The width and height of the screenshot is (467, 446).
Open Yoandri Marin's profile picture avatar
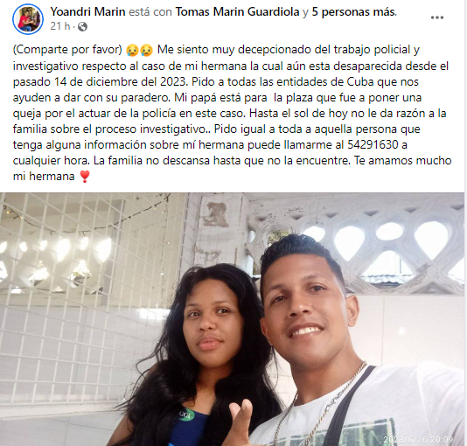click(28, 19)
